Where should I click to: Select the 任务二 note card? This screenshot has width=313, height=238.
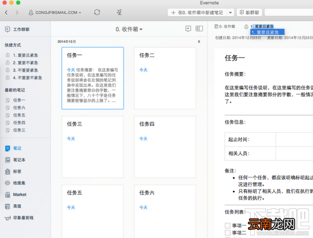[165, 78]
